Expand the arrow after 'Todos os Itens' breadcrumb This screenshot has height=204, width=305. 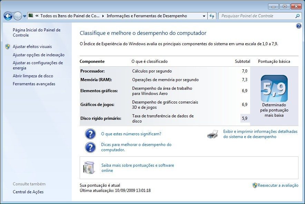tap(103, 16)
